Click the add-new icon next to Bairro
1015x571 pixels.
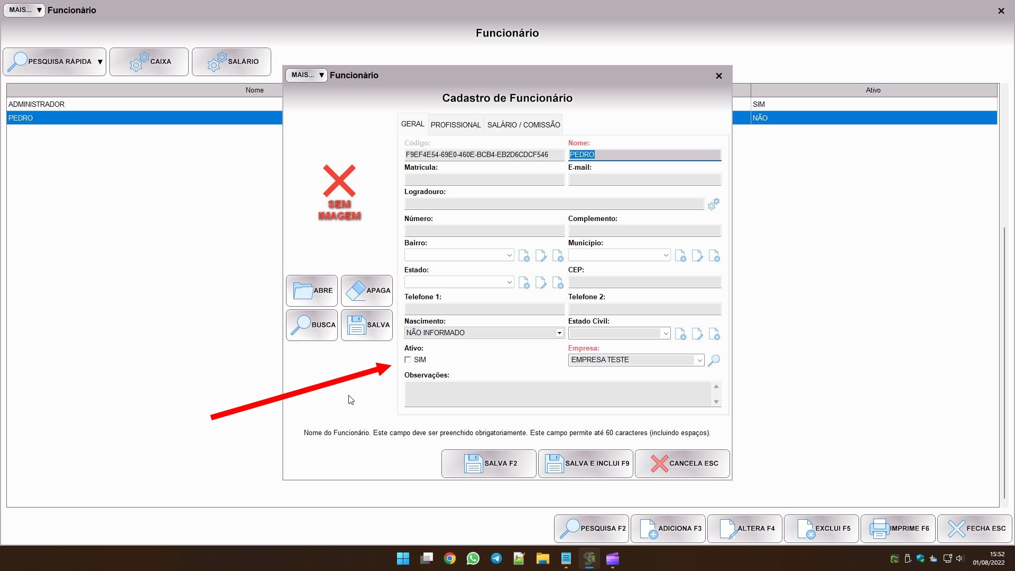click(523, 256)
